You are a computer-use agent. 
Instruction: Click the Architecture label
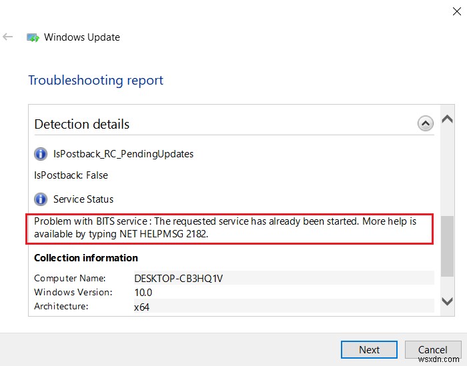pos(61,306)
